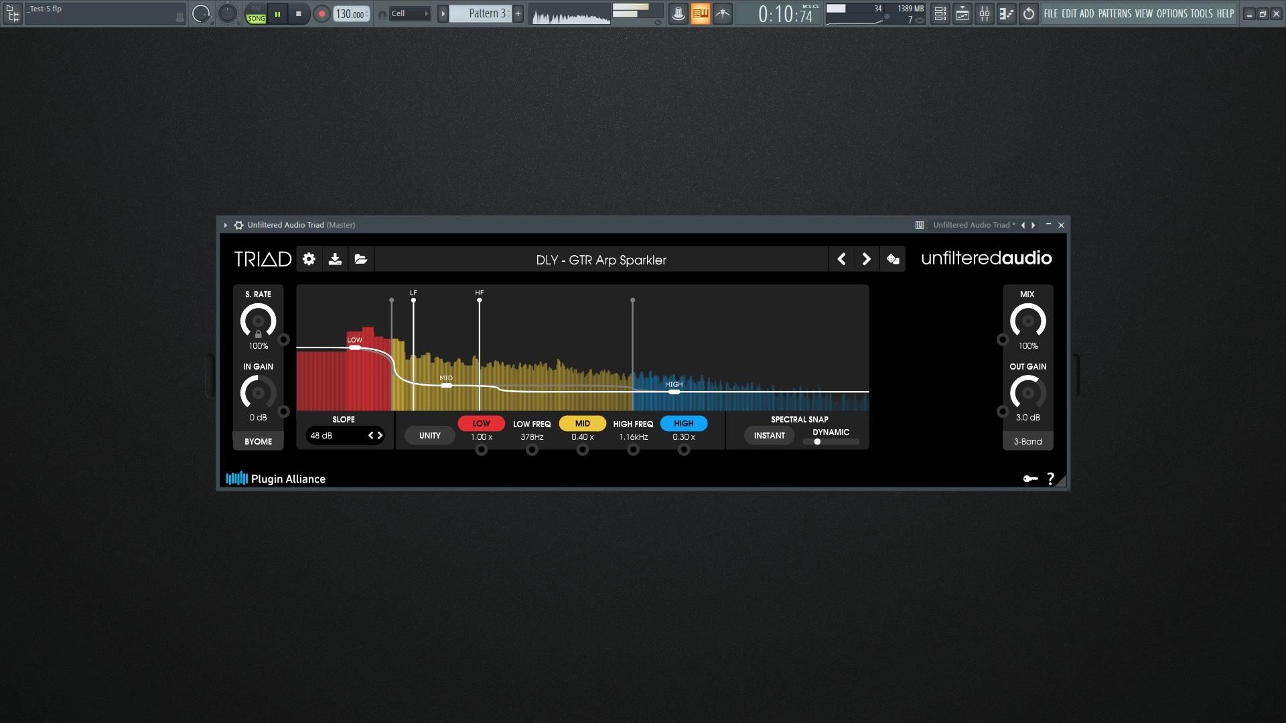Screen dimensions: 1286x723
Task: Expand plugin menu arrow in title bar
Action: [x=226, y=225]
